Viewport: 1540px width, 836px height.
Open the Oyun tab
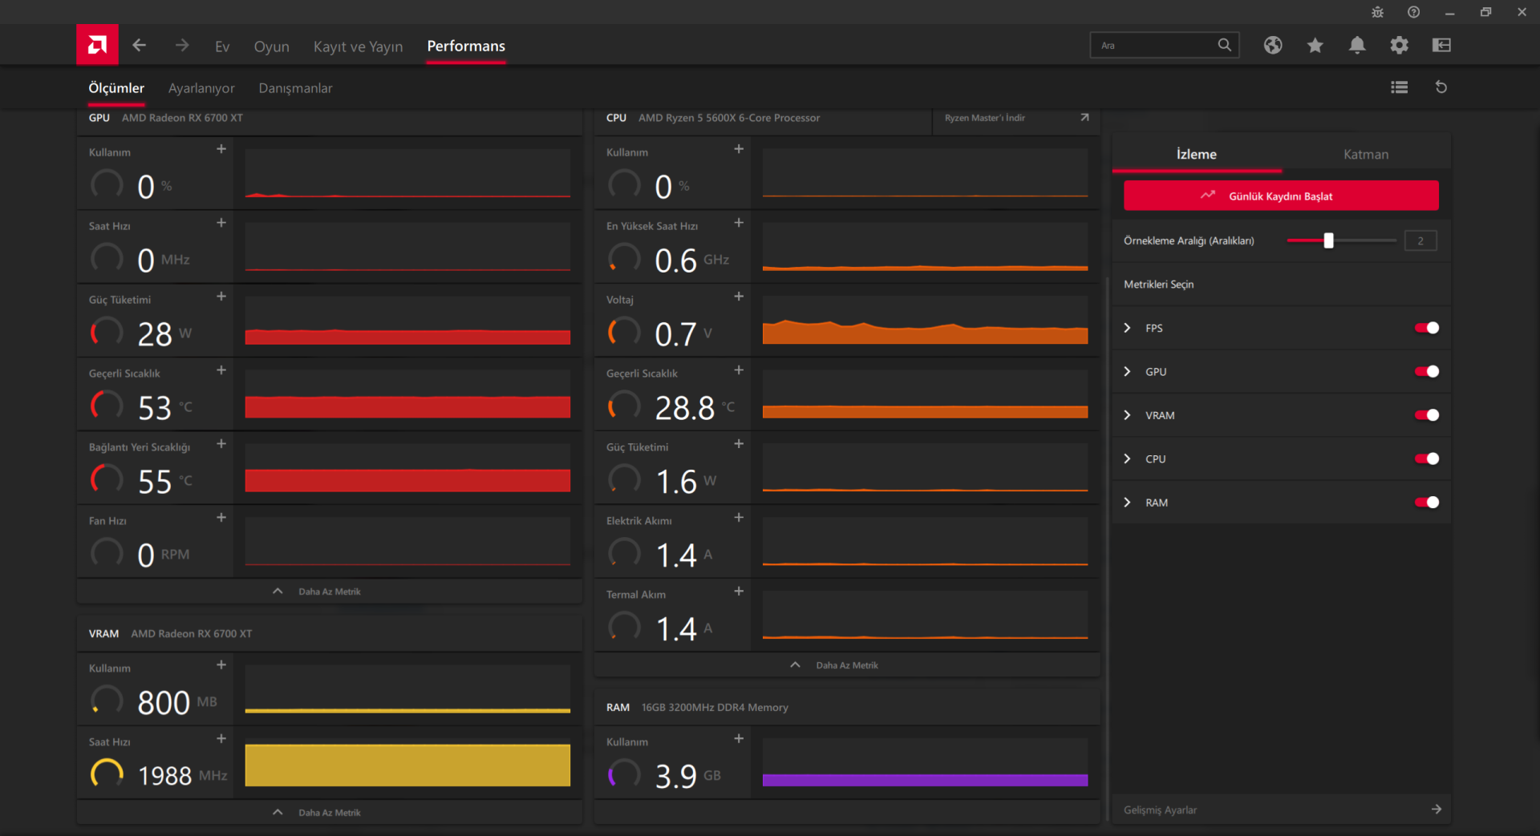tap(272, 46)
